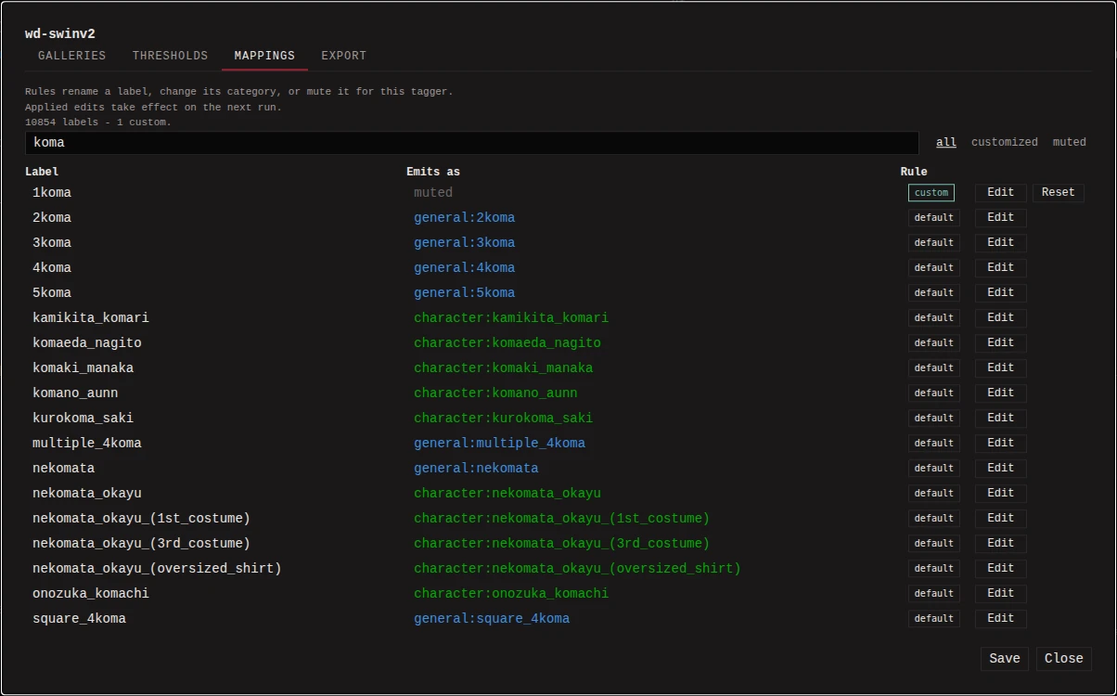The image size is (1117, 696).
Task: Click the general:multiple_4koma emit value
Action: (x=499, y=444)
